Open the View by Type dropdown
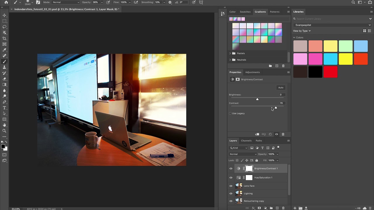The height and width of the screenshot is (210, 374). click(x=302, y=31)
